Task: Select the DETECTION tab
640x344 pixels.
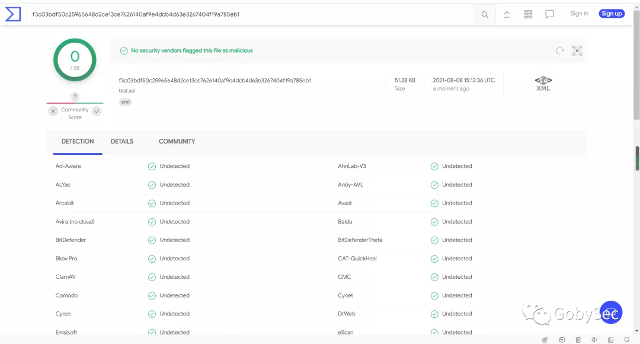Action: point(78,141)
